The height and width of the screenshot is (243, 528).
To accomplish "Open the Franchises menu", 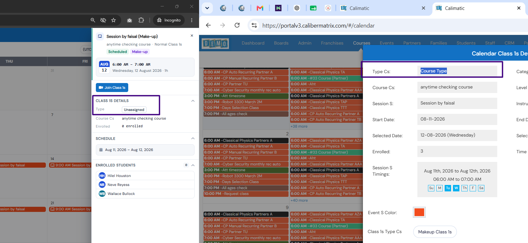I will click(332, 43).
